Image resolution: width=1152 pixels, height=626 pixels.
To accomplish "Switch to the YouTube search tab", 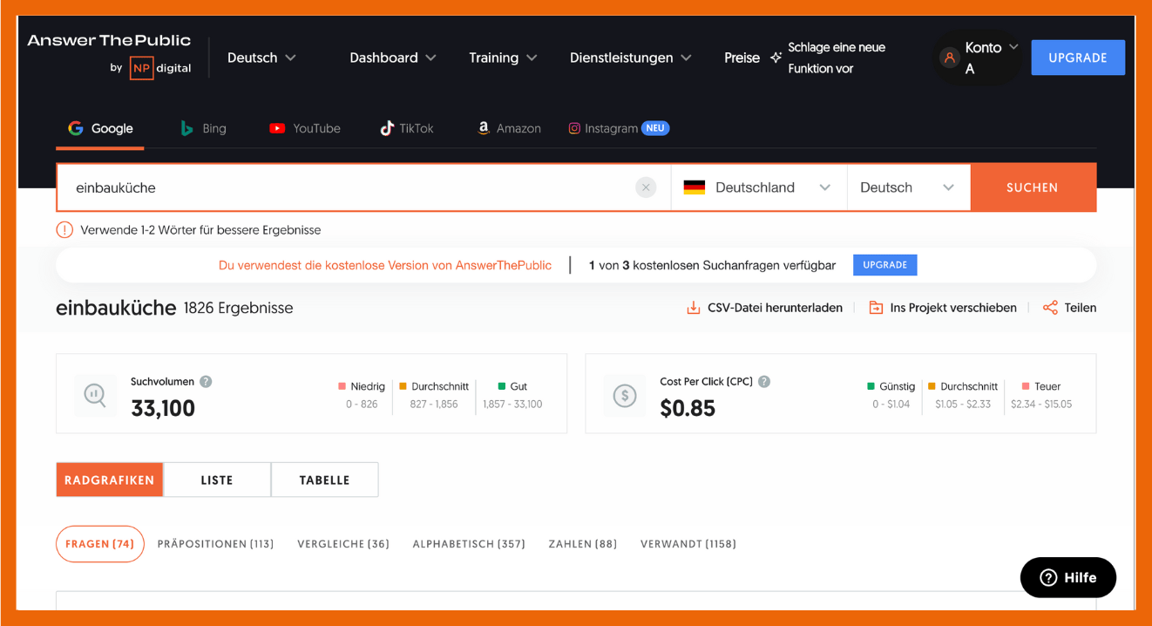I will pos(305,128).
